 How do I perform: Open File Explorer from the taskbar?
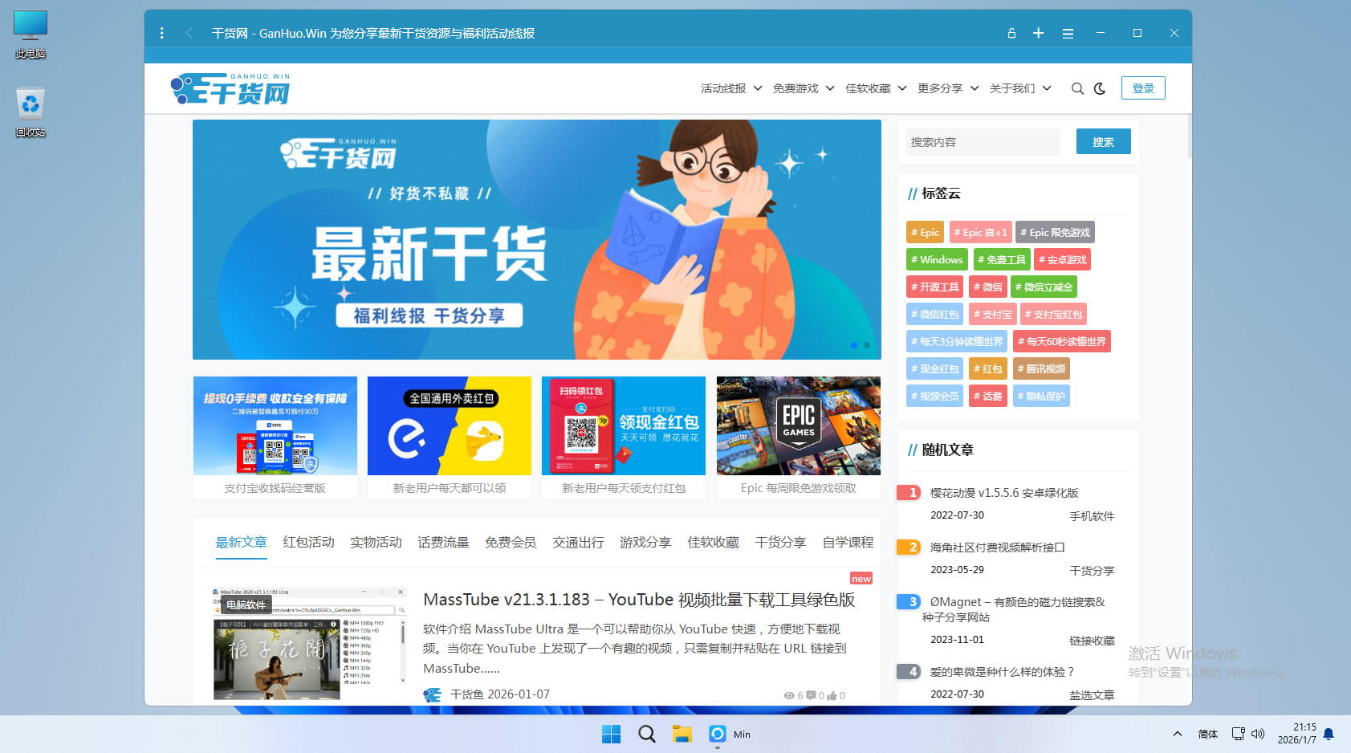click(x=682, y=734)
